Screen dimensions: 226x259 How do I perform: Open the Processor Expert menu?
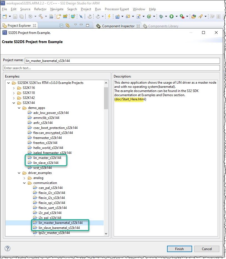[117, 9]
